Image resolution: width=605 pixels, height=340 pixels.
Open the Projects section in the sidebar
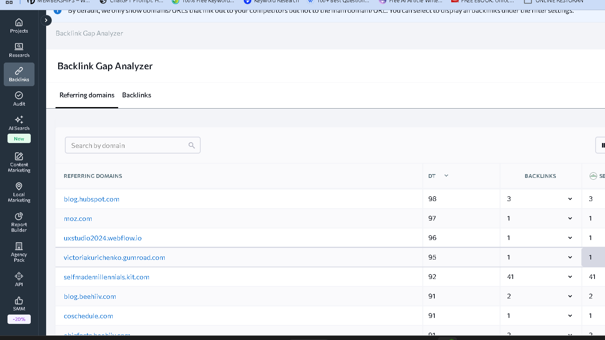[19, 25]
